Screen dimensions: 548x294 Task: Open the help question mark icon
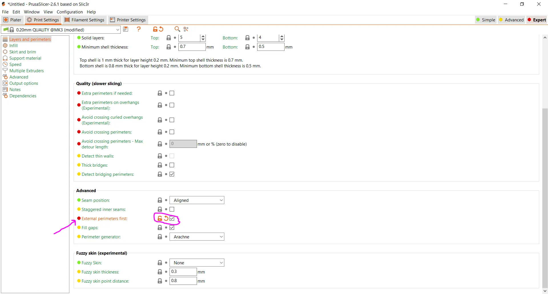click(139, 29)
